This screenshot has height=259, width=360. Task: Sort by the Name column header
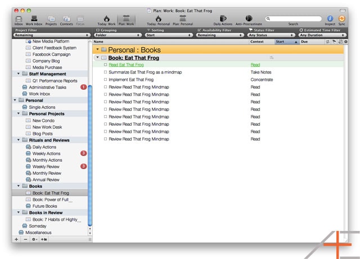(170, 42)
